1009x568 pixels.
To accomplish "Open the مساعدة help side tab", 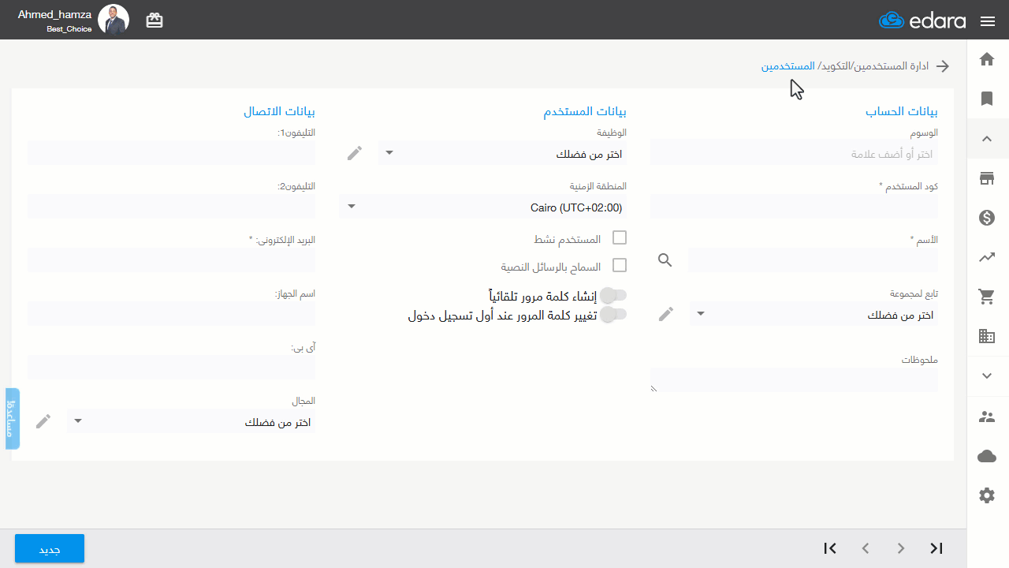I will [x=12, y=419].
